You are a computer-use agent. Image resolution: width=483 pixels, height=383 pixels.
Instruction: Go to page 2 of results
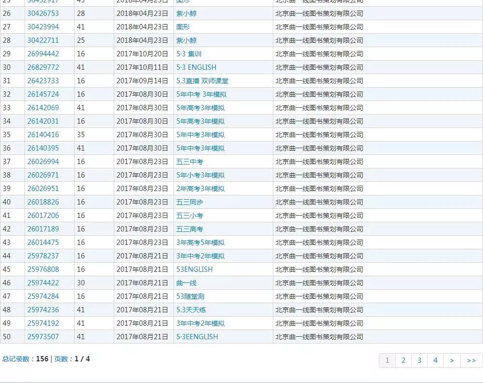[x=403, y=360]
